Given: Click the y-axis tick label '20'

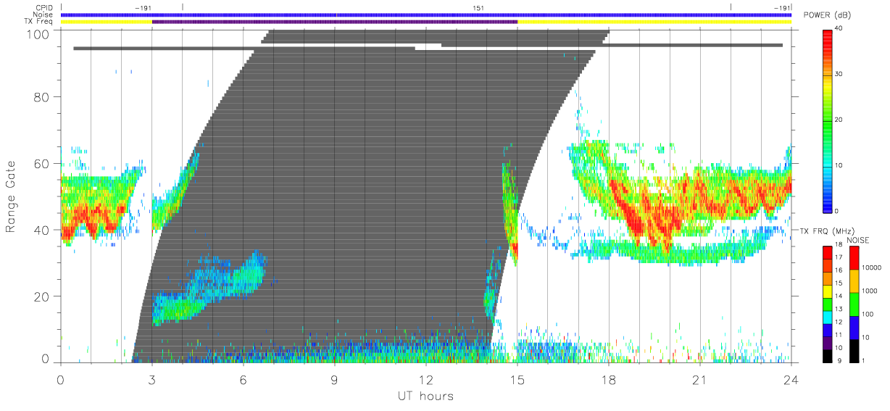Looking at the screenshot, I should (41, 296).
